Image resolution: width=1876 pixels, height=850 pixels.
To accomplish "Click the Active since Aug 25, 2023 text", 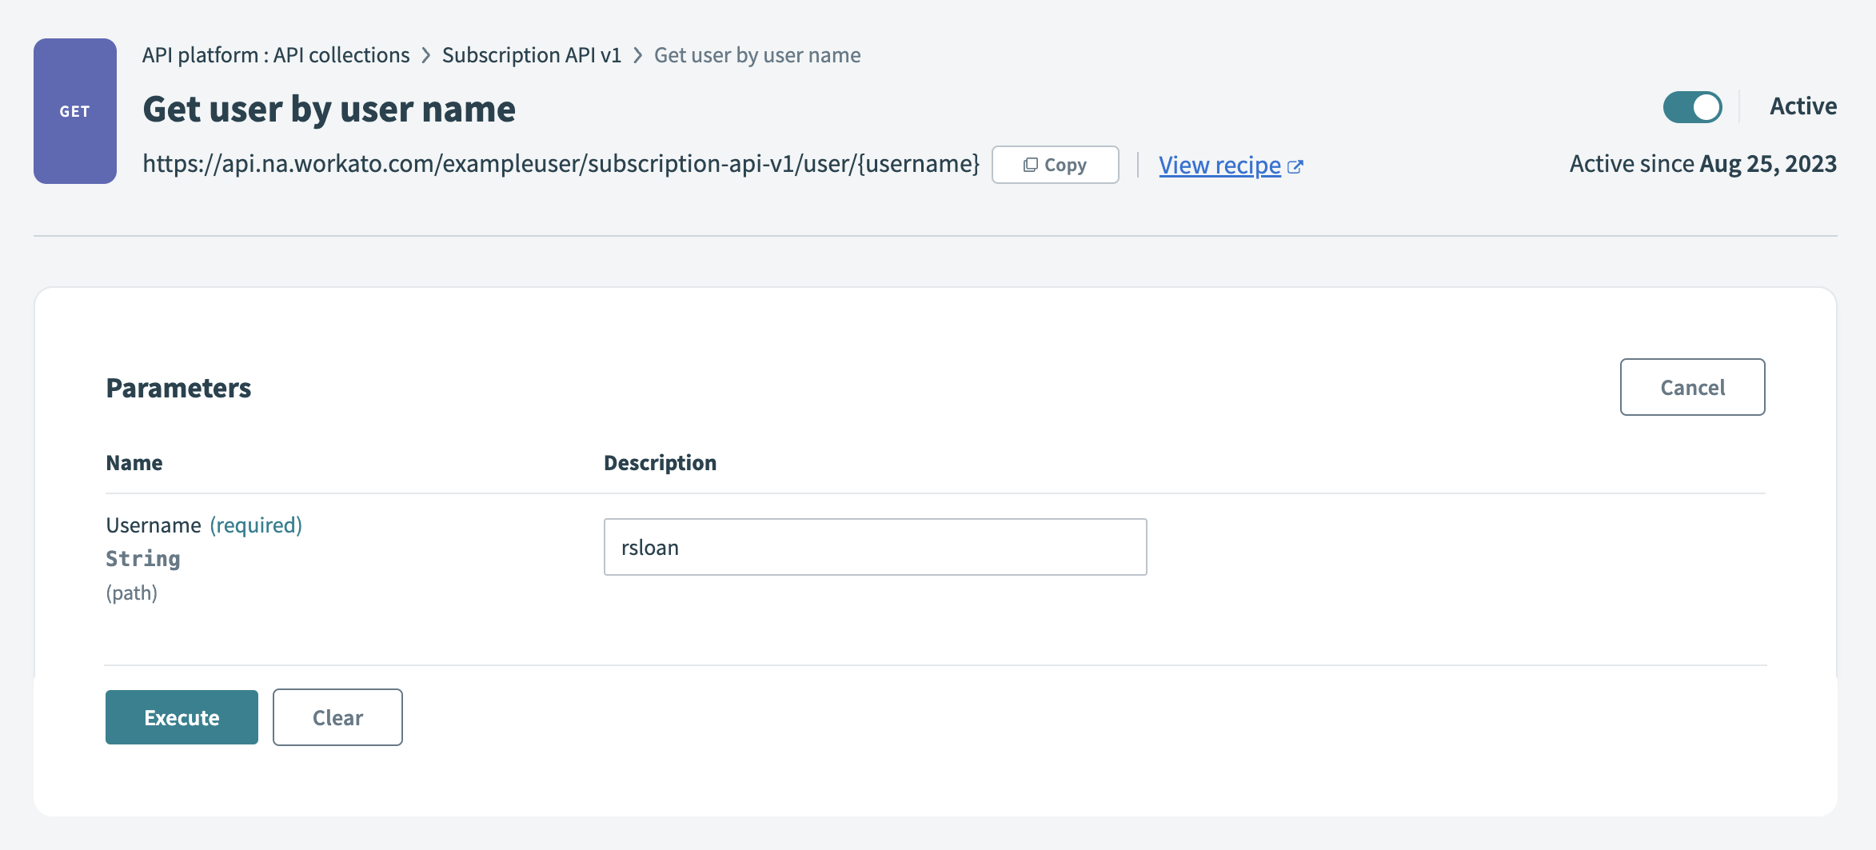I will [1702, 163].
